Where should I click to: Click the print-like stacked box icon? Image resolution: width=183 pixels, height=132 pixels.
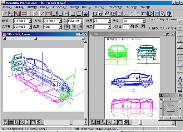point(107,14)
